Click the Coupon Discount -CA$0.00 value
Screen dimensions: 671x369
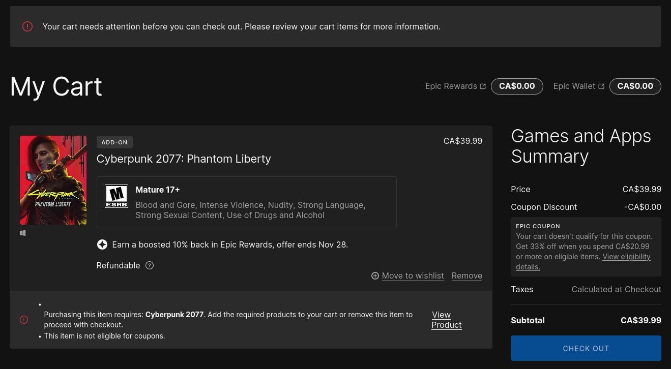click(643, 207)
